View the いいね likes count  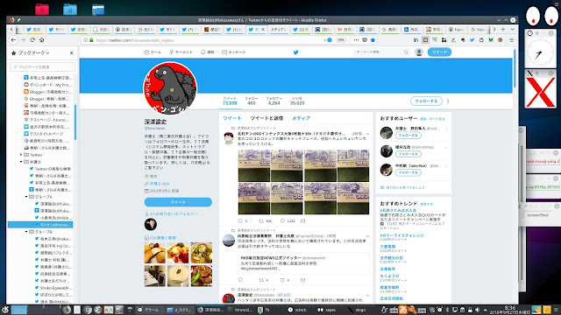tap(297, 101)
